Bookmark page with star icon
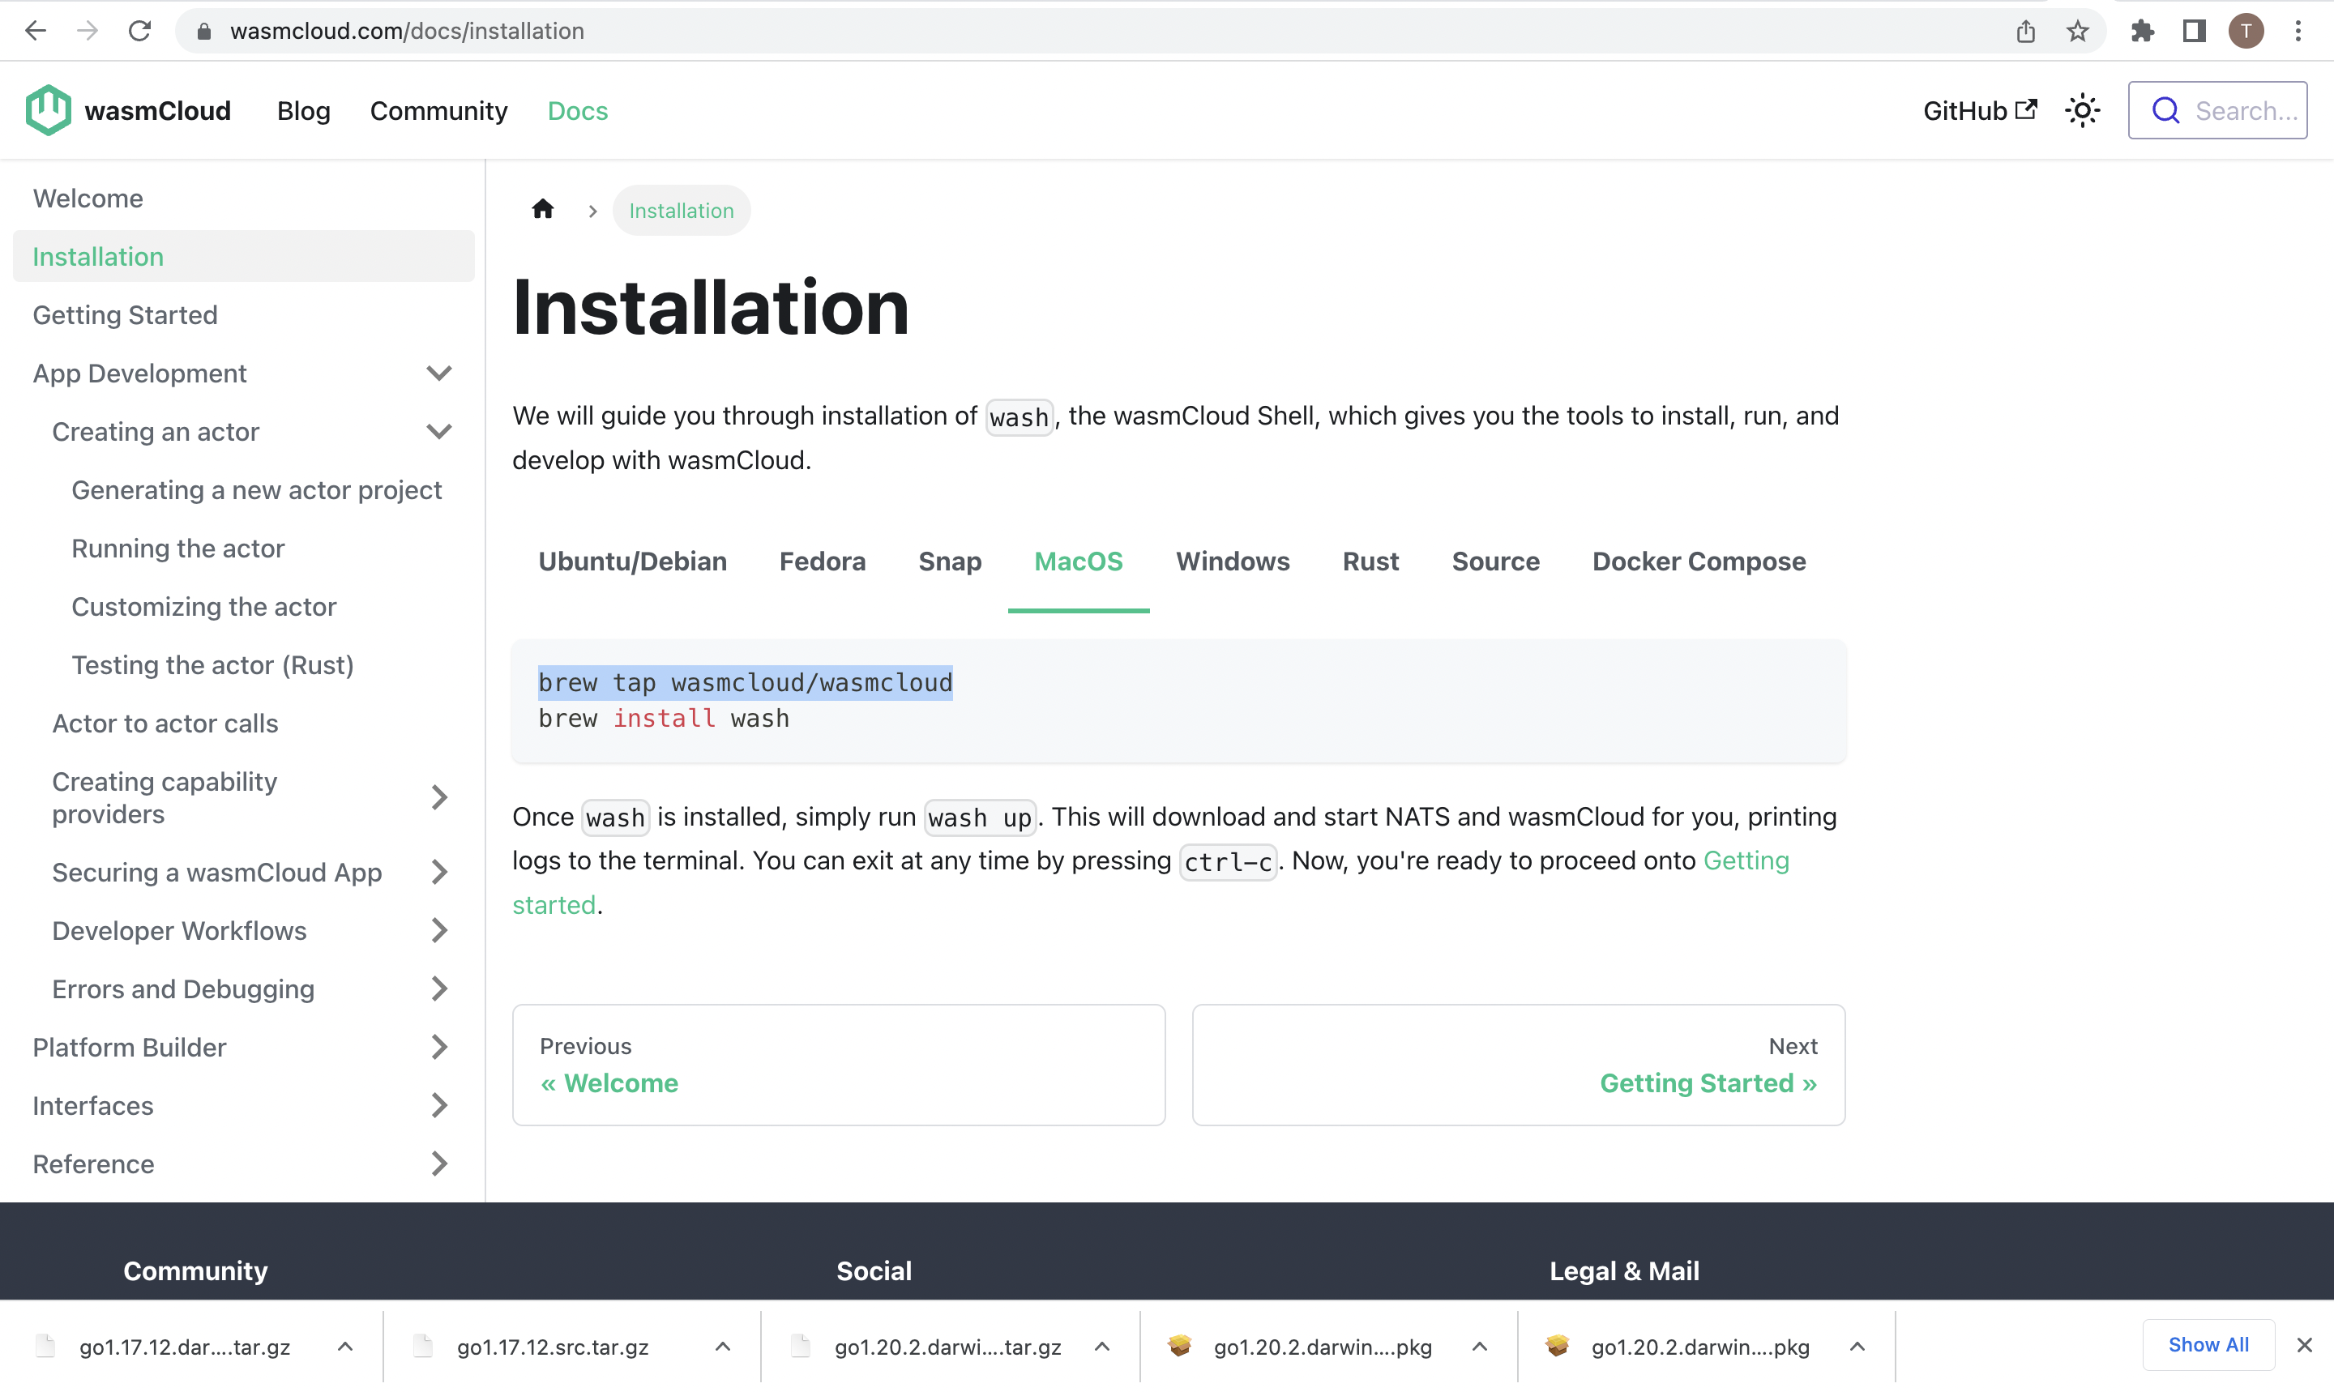 click(x=2077, y=31)
